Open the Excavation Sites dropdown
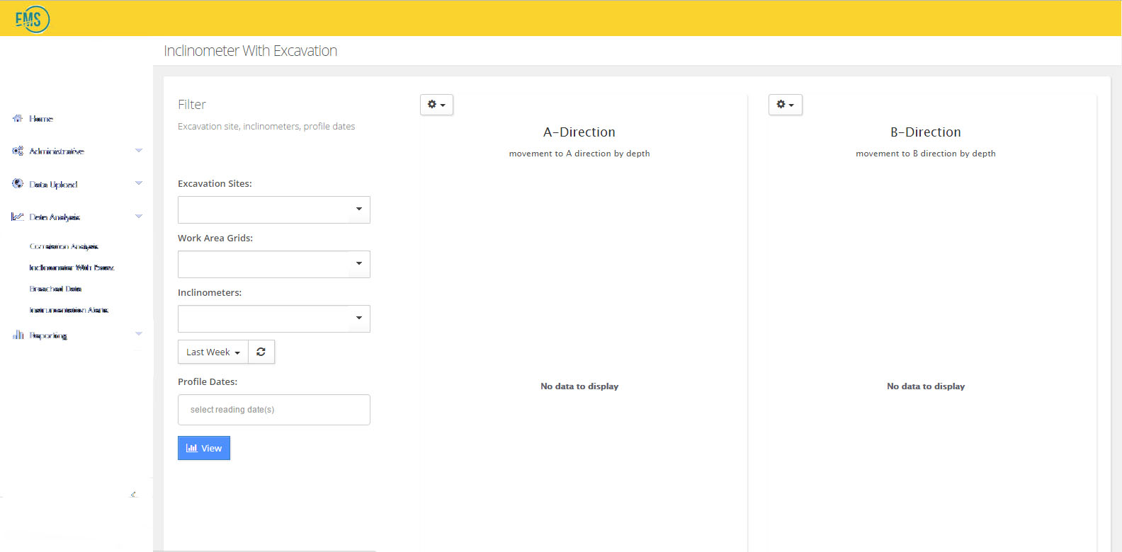 point(274,209)
